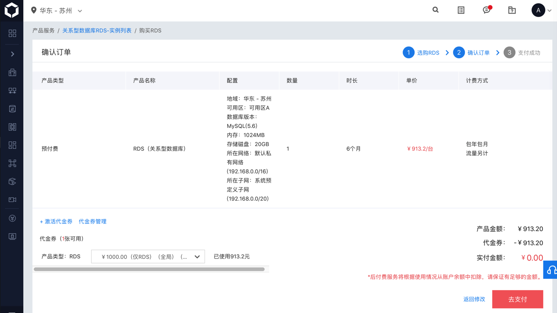The image size is (557, 313).
Task: Click the 包年包月 billing text
Action: pyautogui.click(x=477, y=144)
